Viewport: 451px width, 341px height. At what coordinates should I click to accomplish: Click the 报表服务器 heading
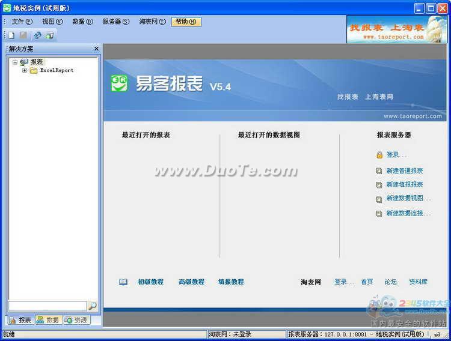point(394,134)
